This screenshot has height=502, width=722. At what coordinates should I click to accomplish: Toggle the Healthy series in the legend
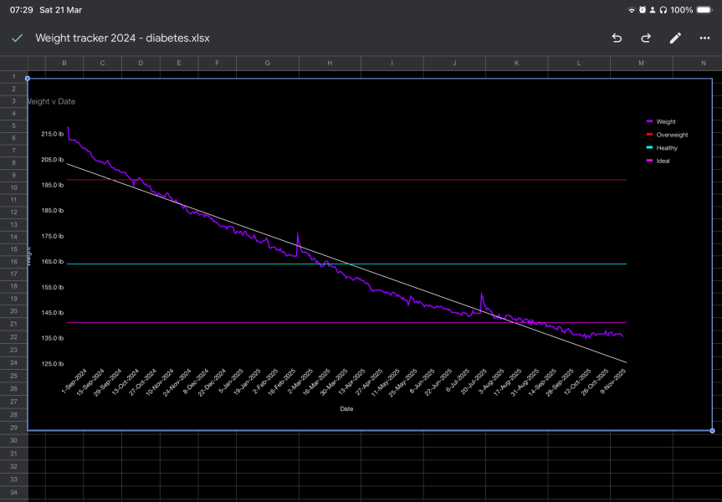(667, 147)
